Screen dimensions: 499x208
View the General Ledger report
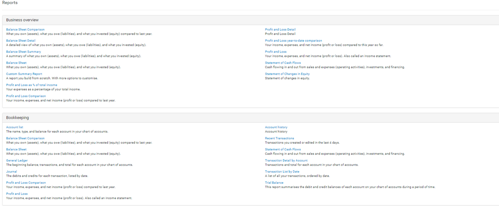pos(17,160)
